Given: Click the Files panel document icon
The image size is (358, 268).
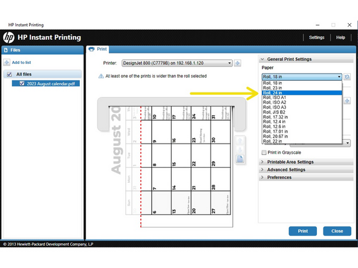Looking at the screenshot, I should [x=6, y=50].
